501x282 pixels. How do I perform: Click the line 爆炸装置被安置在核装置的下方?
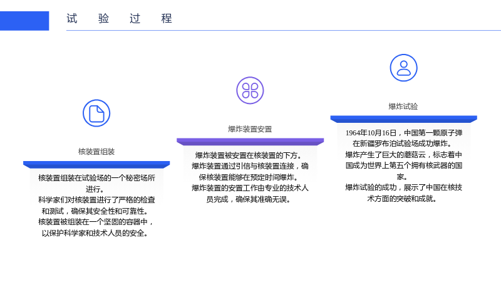249,155
